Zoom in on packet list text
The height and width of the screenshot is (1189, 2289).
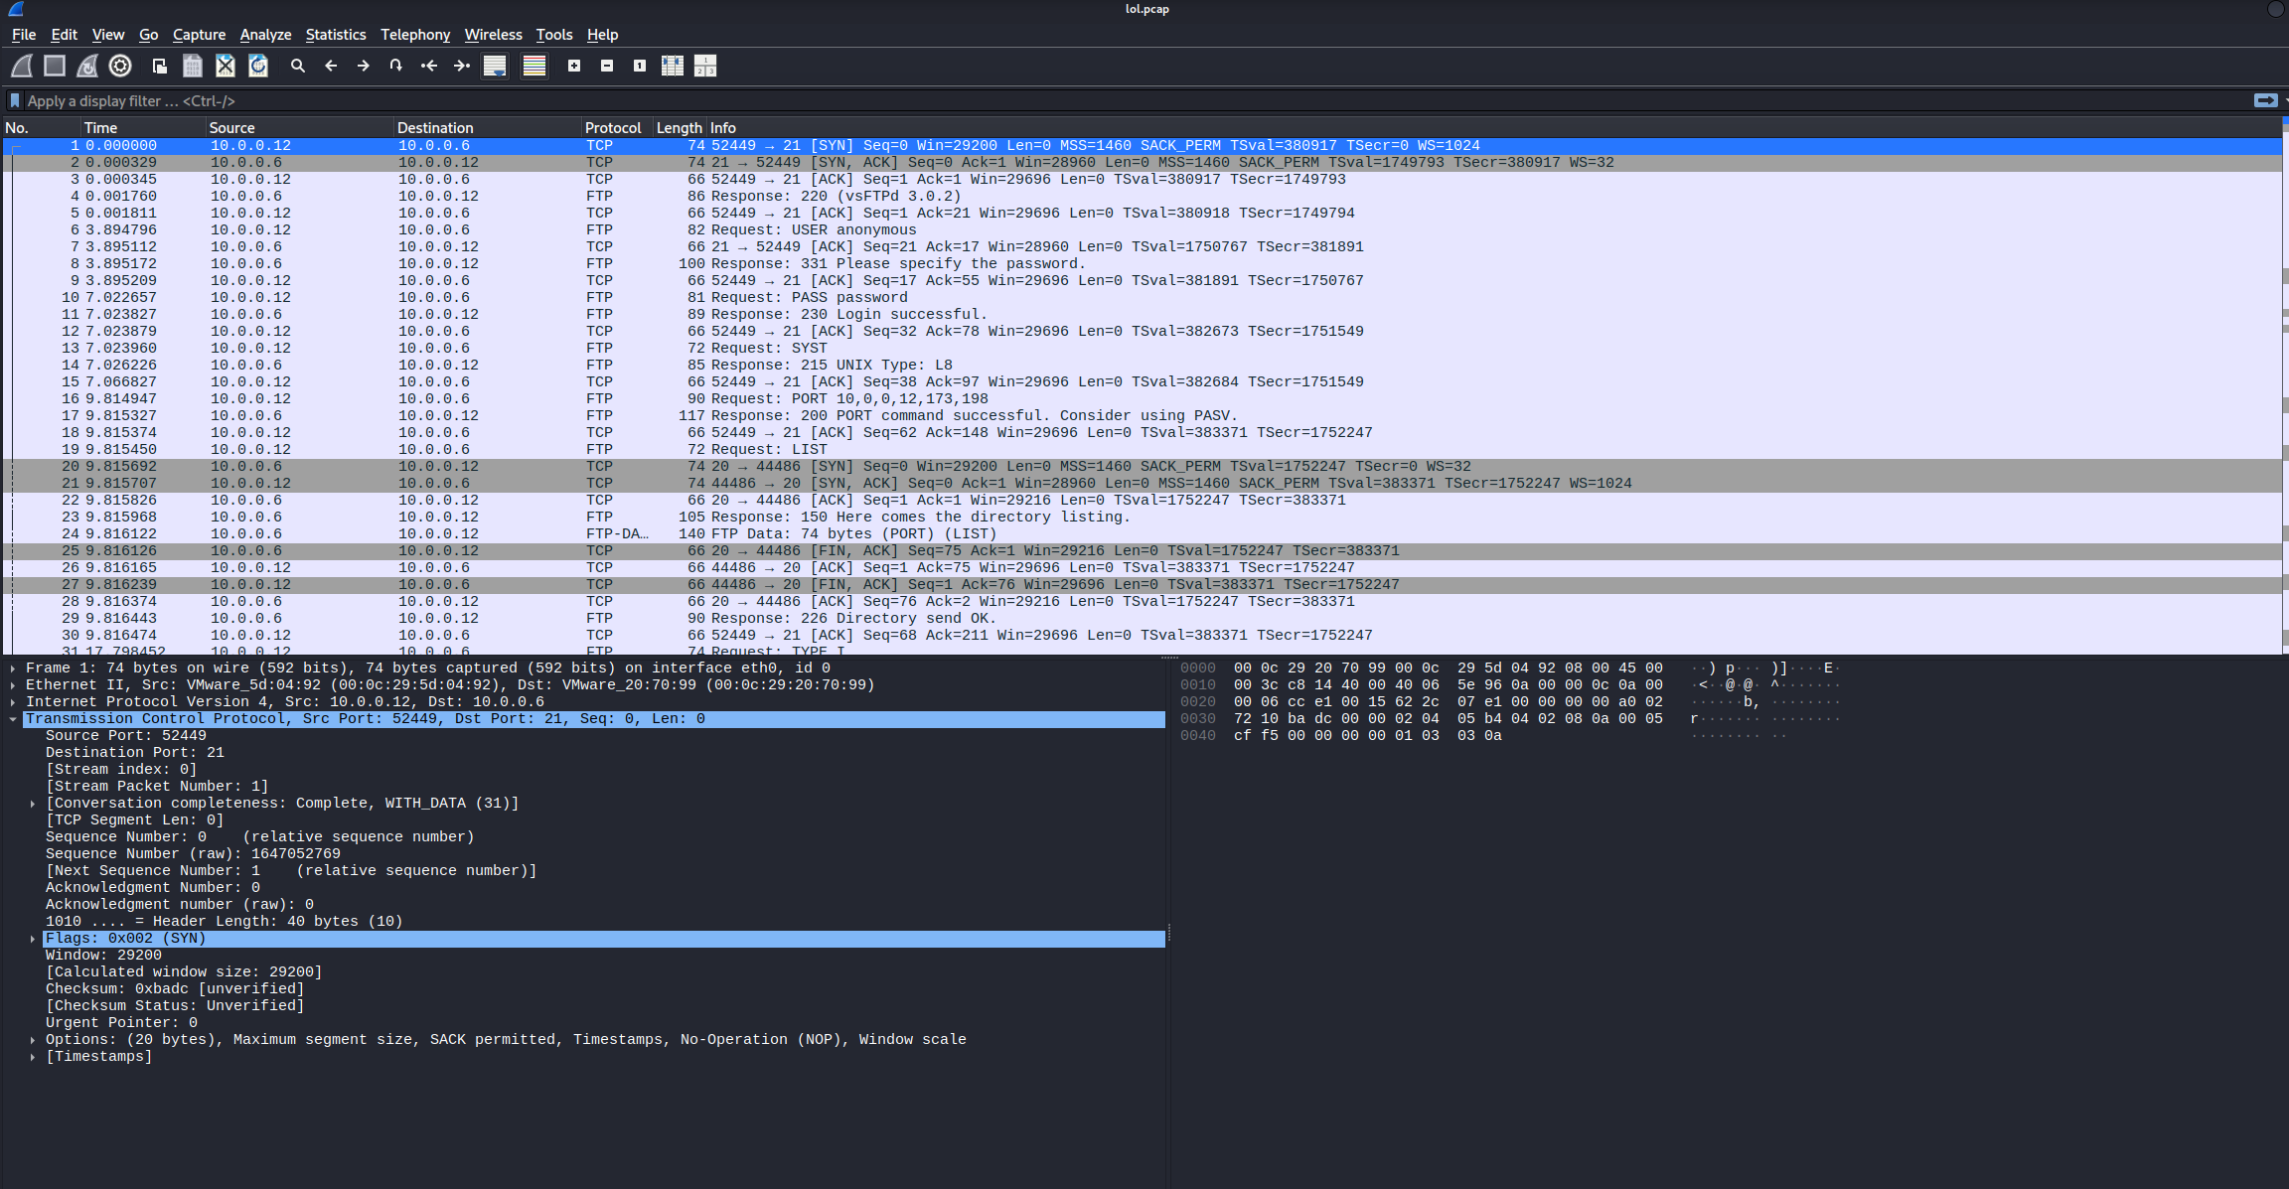[x=574, y=66]
